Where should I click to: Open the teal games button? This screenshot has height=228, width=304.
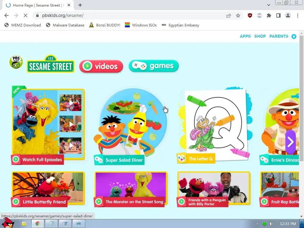153,66
